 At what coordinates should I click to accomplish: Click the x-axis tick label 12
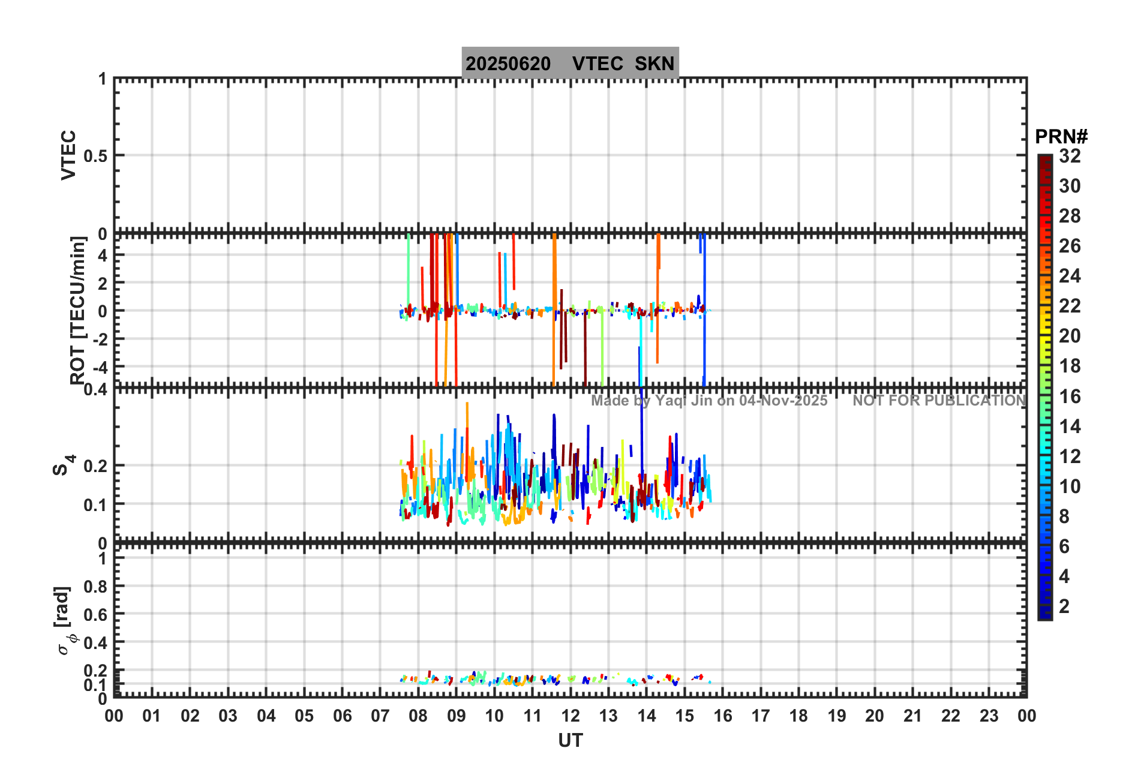point(570,716)
